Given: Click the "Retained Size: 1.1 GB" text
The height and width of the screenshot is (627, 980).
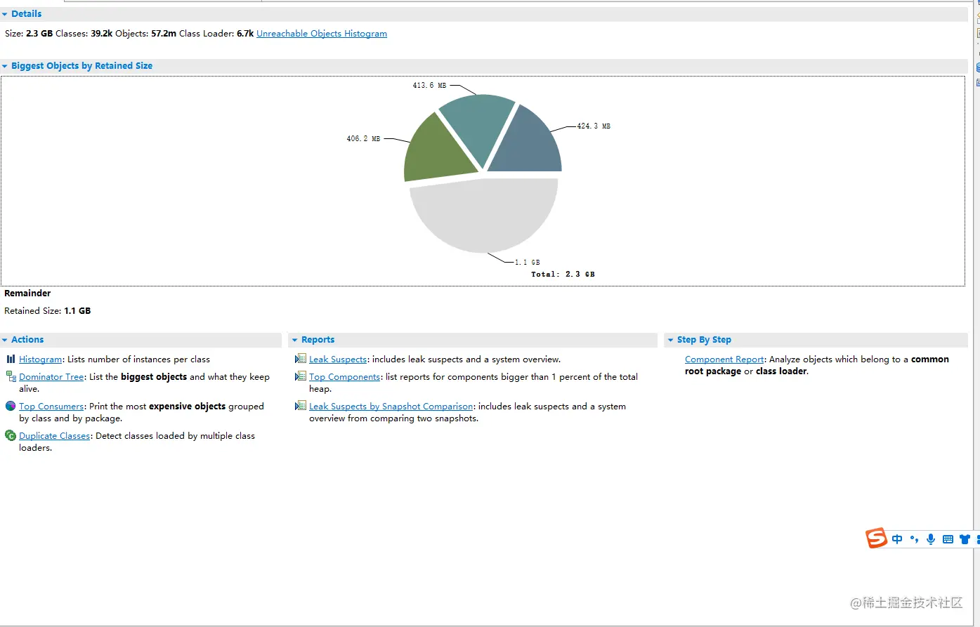Looking at the screenshot, I should point(48,310).
